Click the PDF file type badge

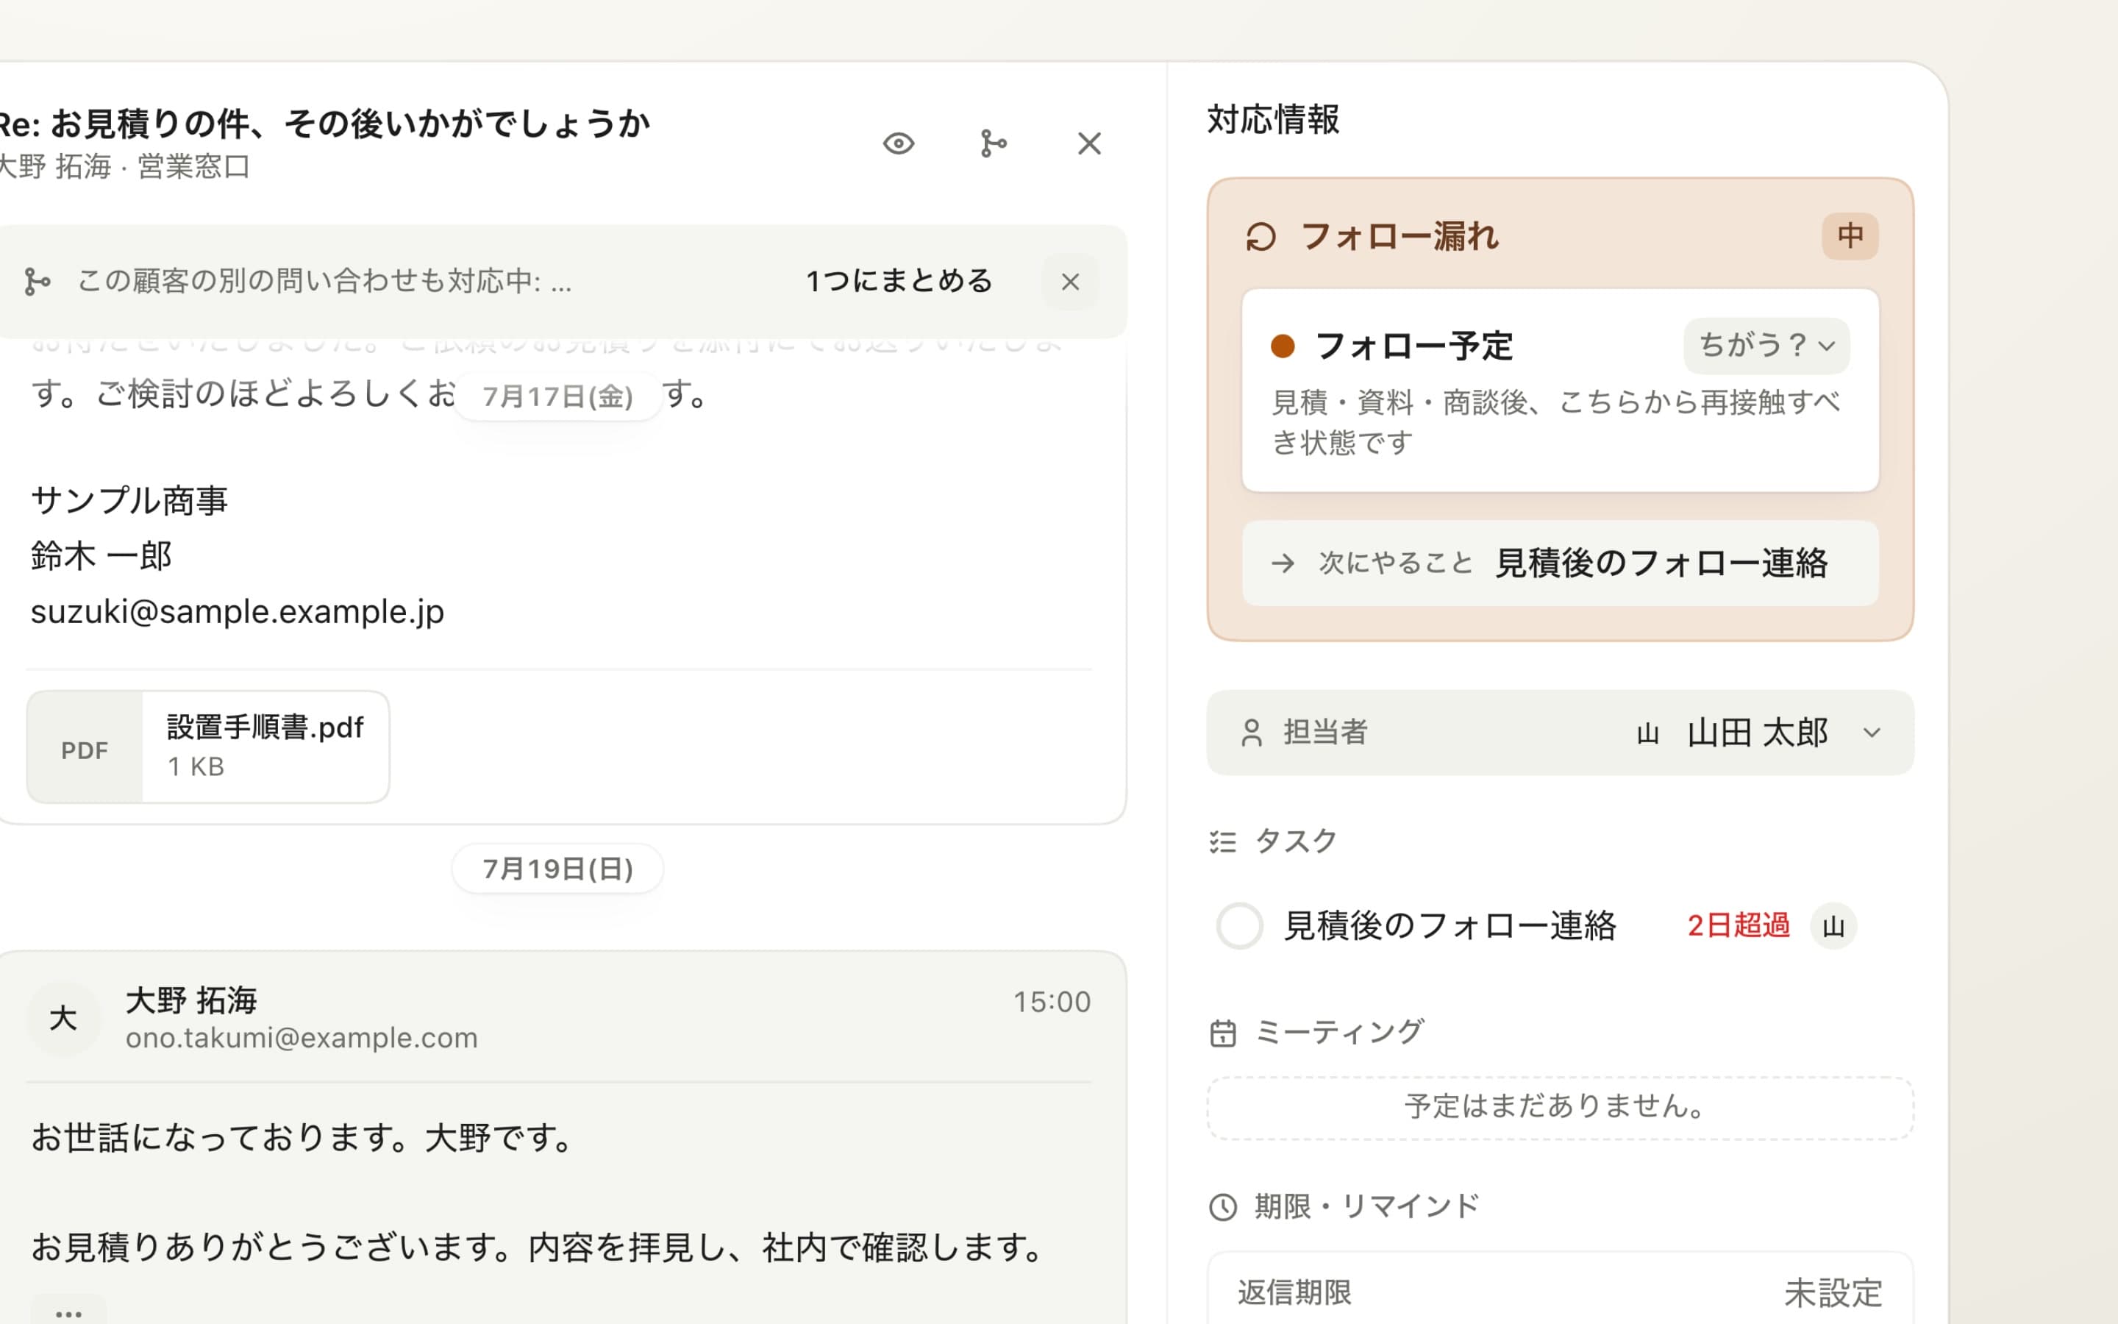[85, 750]
